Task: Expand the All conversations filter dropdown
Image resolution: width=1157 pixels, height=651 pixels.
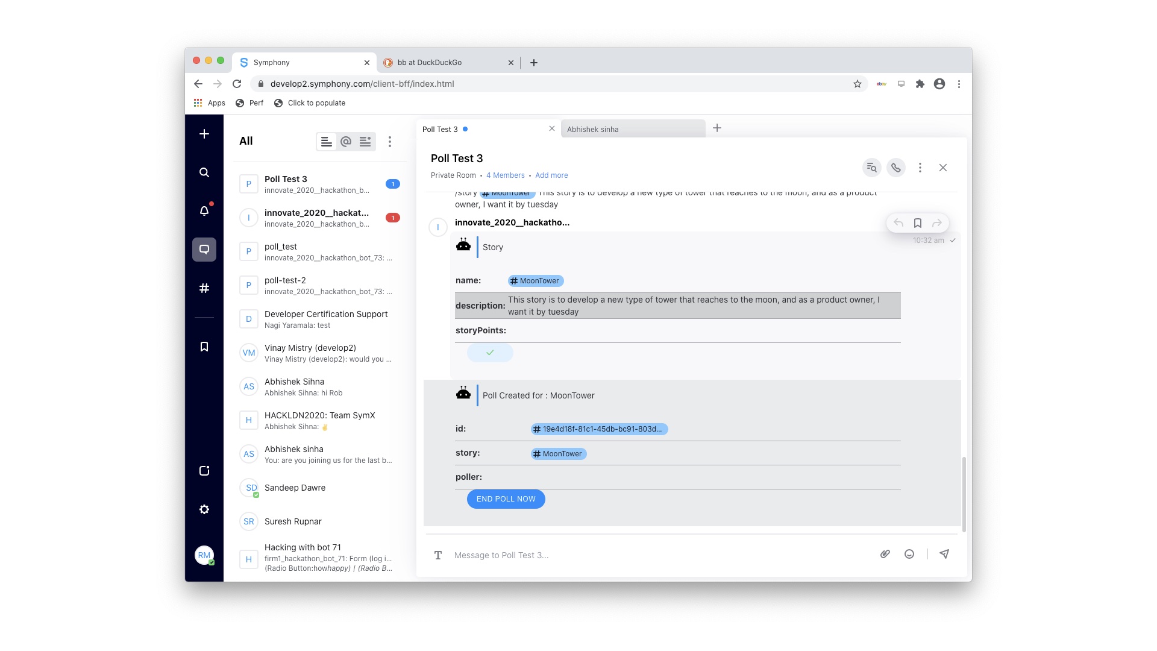Action: 245,140
